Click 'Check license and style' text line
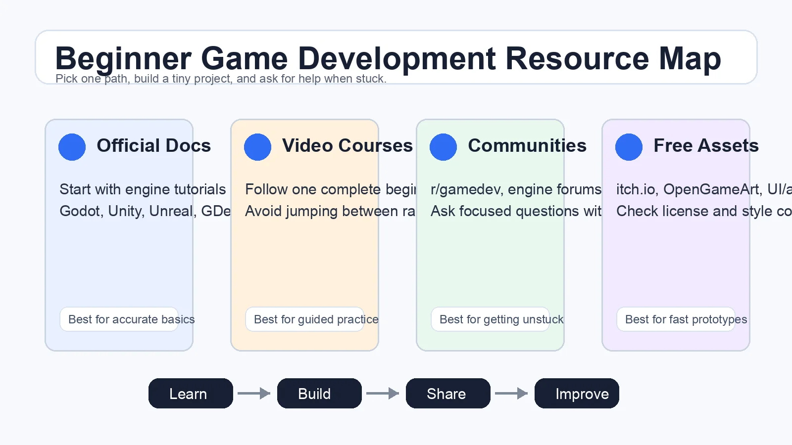Image resolution: width=792 pixels, height=445 pixels. [x=704, y=211]
